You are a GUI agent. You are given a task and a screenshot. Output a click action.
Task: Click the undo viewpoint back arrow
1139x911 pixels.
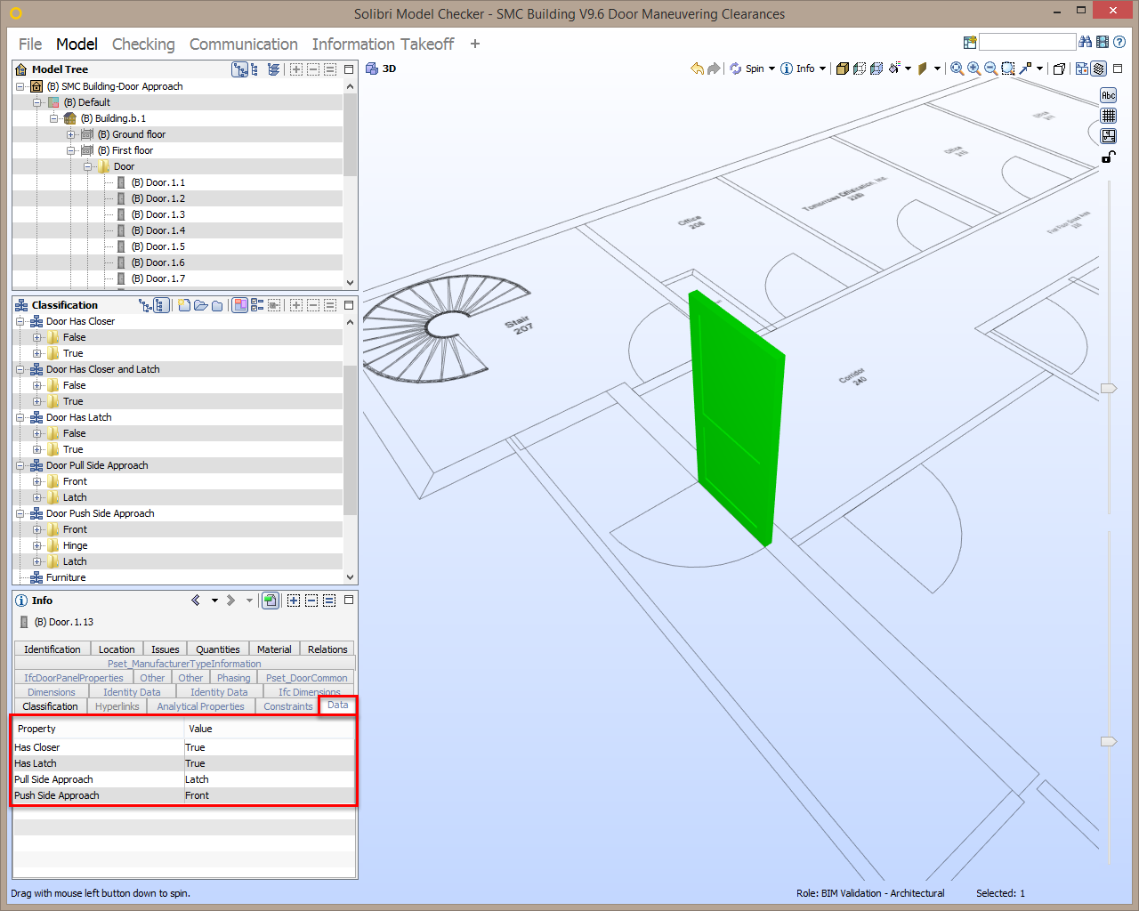[697, 69]
